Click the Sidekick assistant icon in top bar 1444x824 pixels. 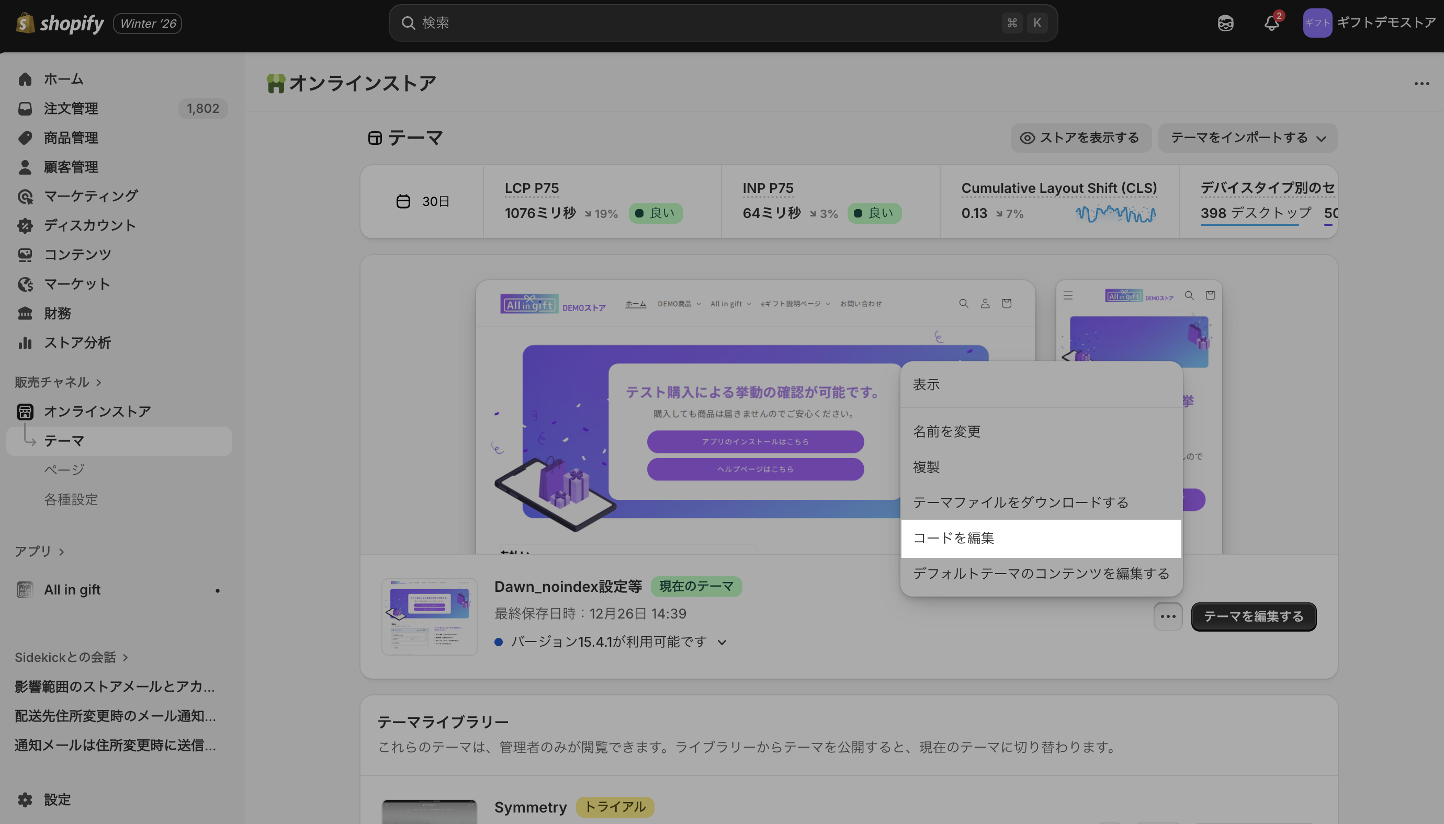[1225, 23]
